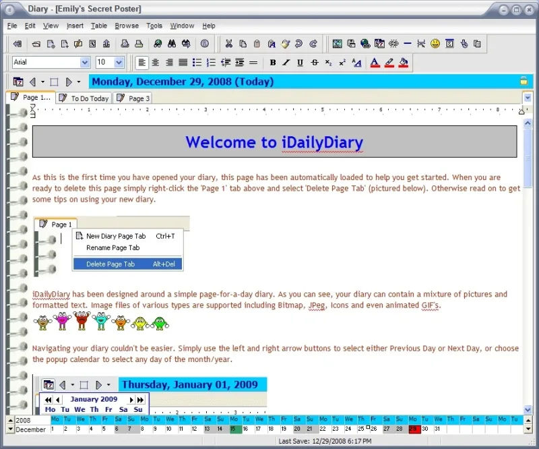Image resolution: width=539 pixels, height=449 pixels.
Task: Insert a hyperlink with the globe icon
Action: [365, 44]
